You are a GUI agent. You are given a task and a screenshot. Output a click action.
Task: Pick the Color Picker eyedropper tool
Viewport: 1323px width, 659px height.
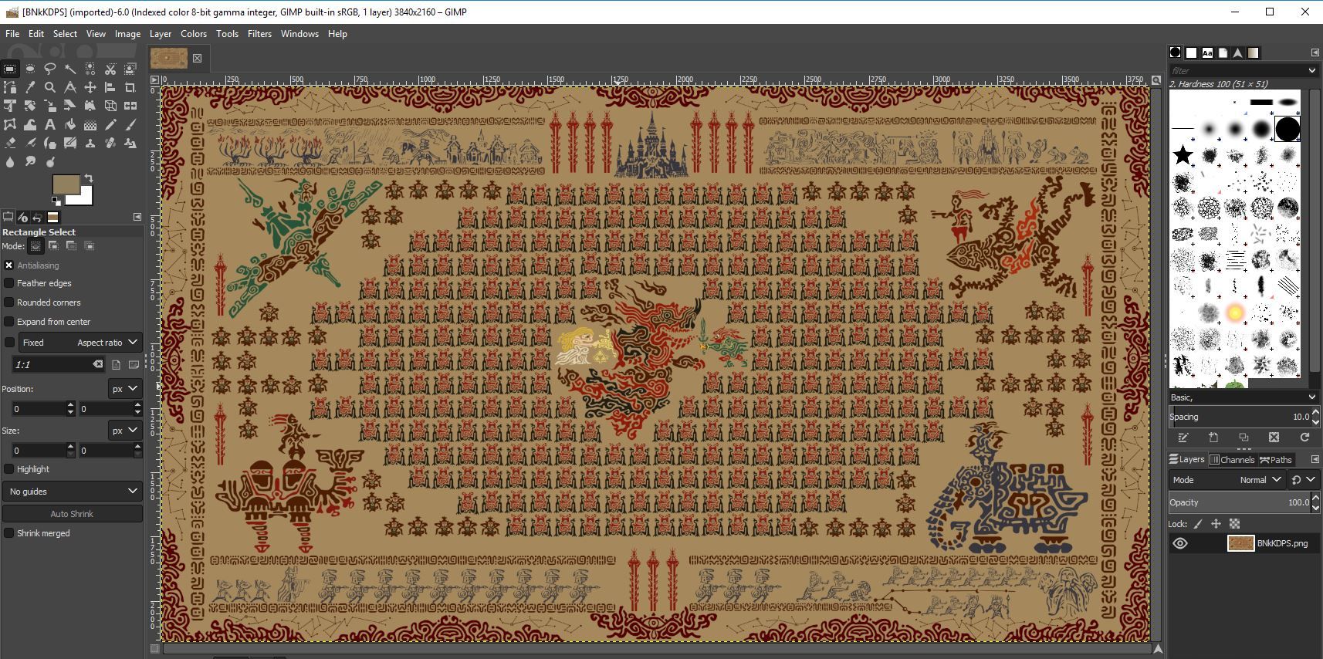(x=30, y=87)
